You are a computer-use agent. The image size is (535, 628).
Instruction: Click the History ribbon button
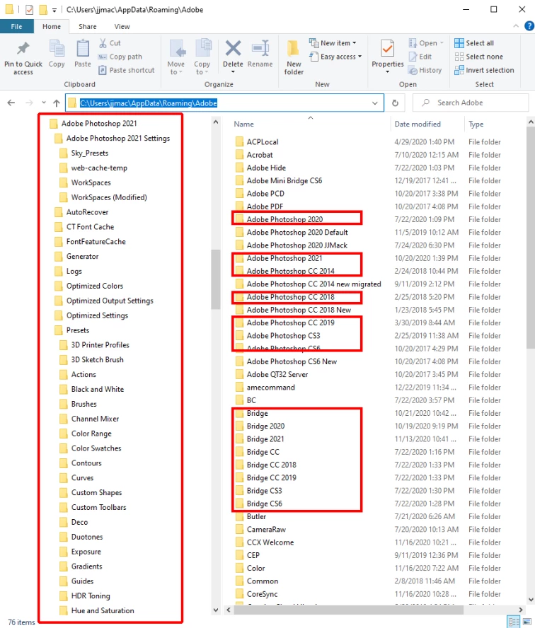coord(425,70)
